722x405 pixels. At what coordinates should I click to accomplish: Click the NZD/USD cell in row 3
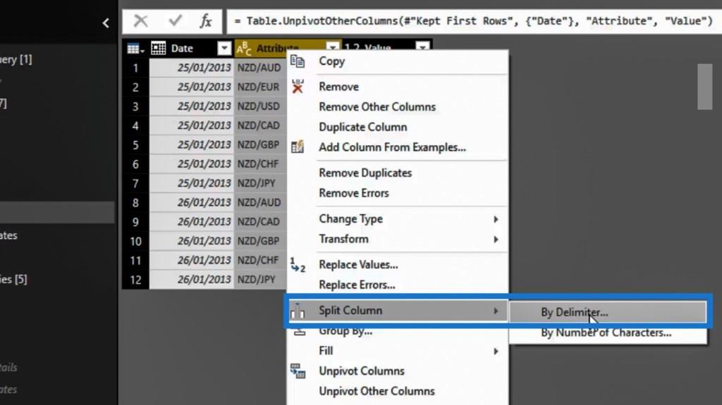point(259,107)
